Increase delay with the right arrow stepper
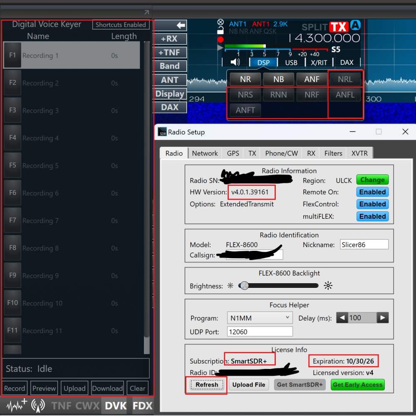 pyautogui.click(x=383, y=317)
